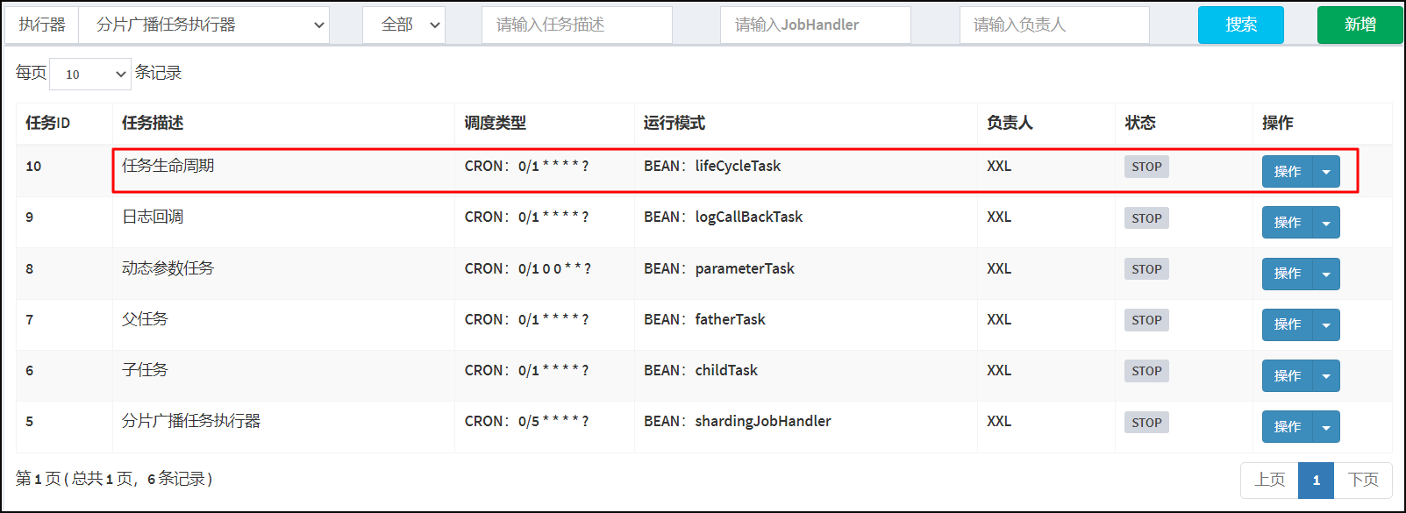Click the 请输入JobHandler input field

(816, 25)
